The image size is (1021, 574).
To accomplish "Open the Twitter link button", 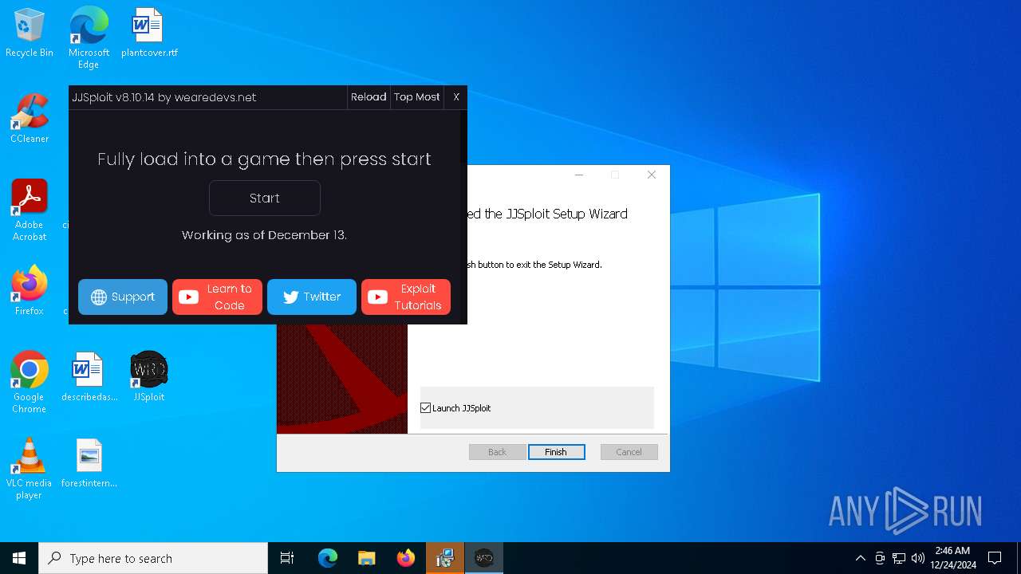I will pos(312,297).
